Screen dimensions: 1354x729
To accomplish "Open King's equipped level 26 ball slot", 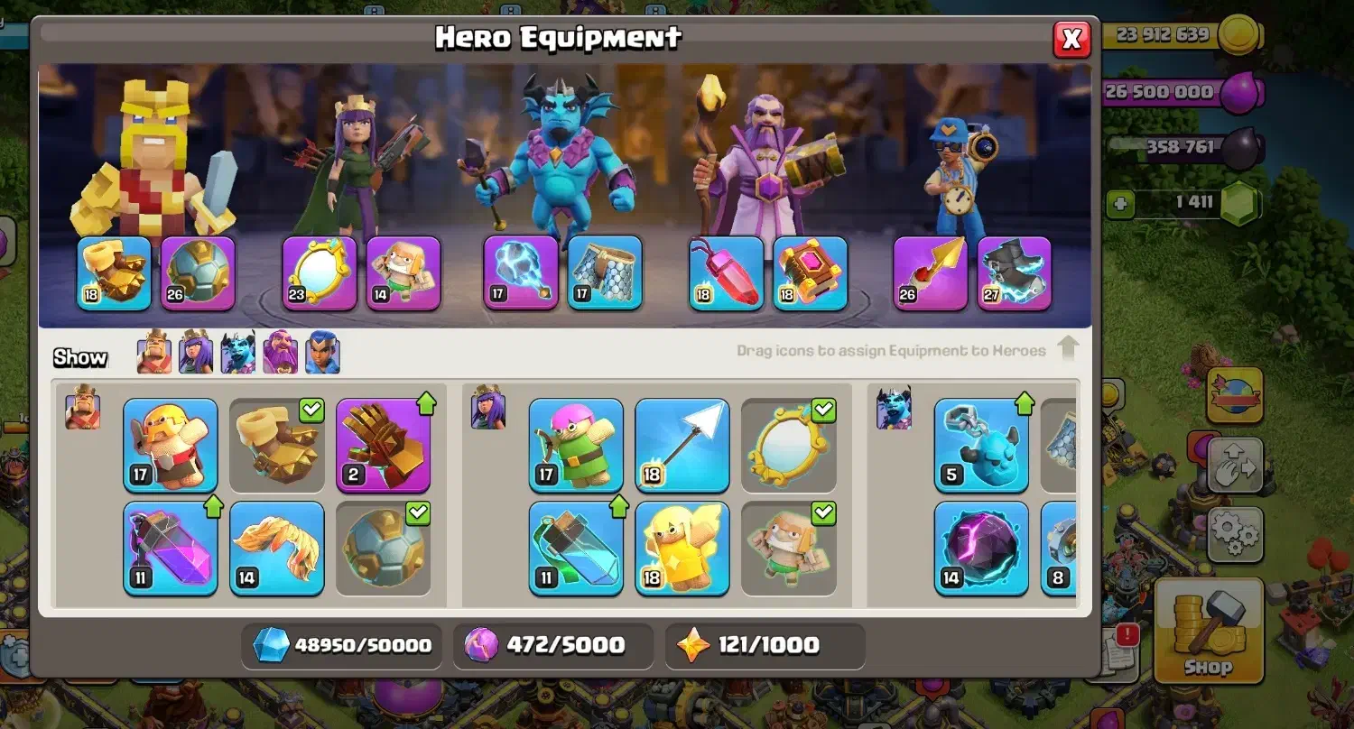I will click(198, 273).
